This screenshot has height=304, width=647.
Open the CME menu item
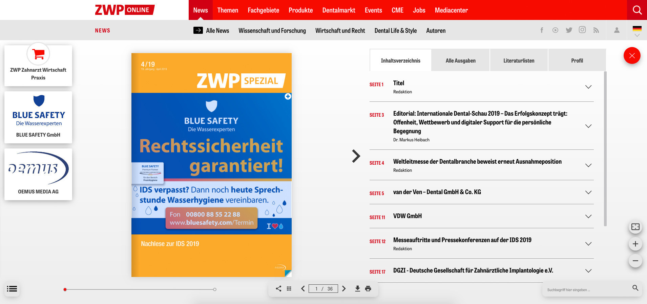(x=398, y=10)
